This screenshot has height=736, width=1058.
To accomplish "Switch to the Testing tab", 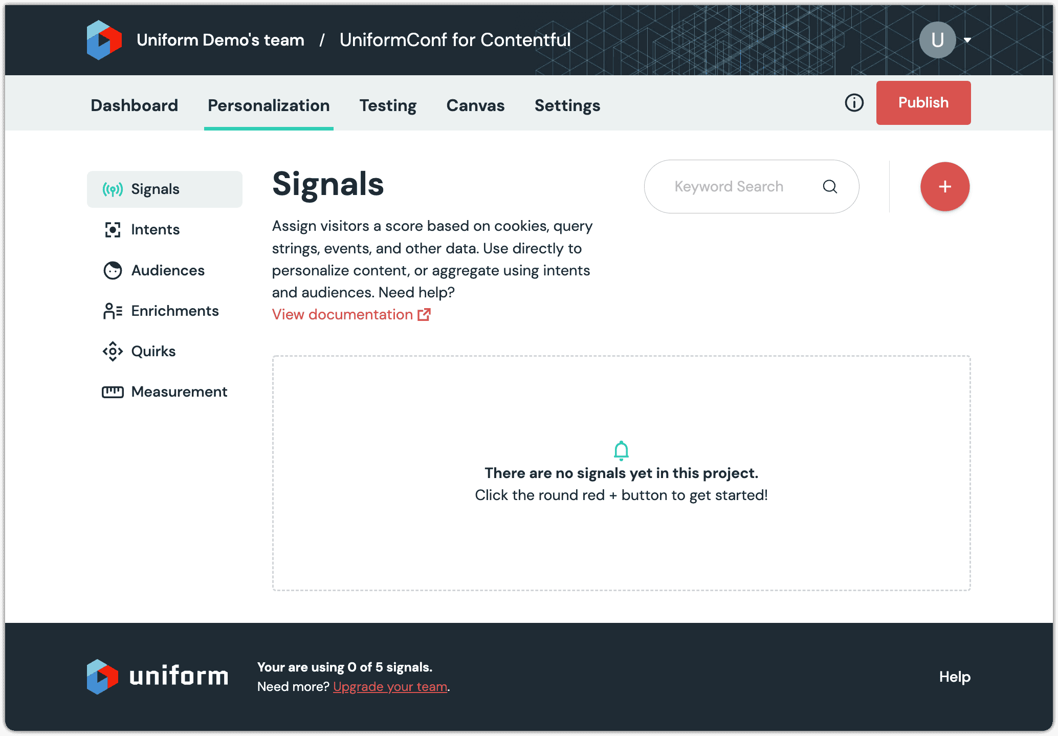I will click(388, 105).
